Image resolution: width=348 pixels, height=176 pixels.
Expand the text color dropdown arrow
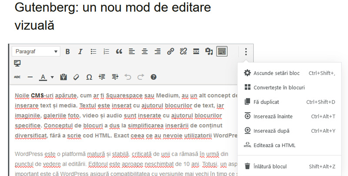coord(52,77)
